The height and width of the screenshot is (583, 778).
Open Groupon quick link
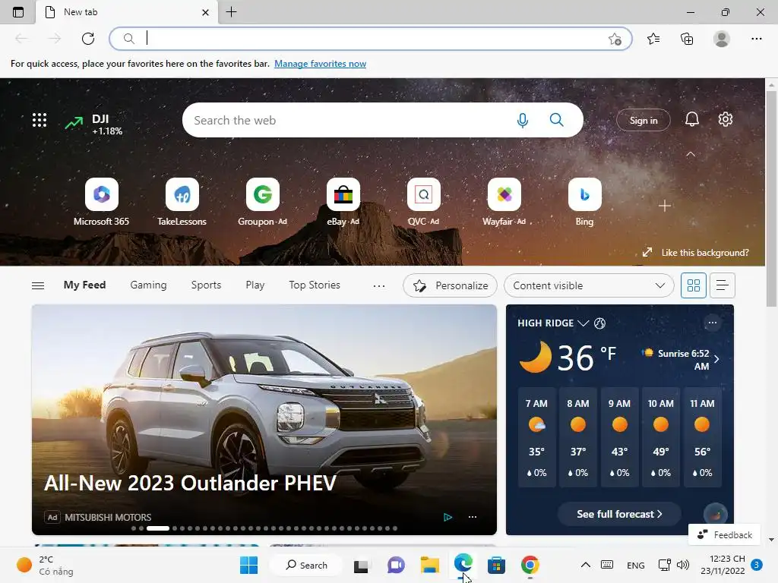point(262,202)
